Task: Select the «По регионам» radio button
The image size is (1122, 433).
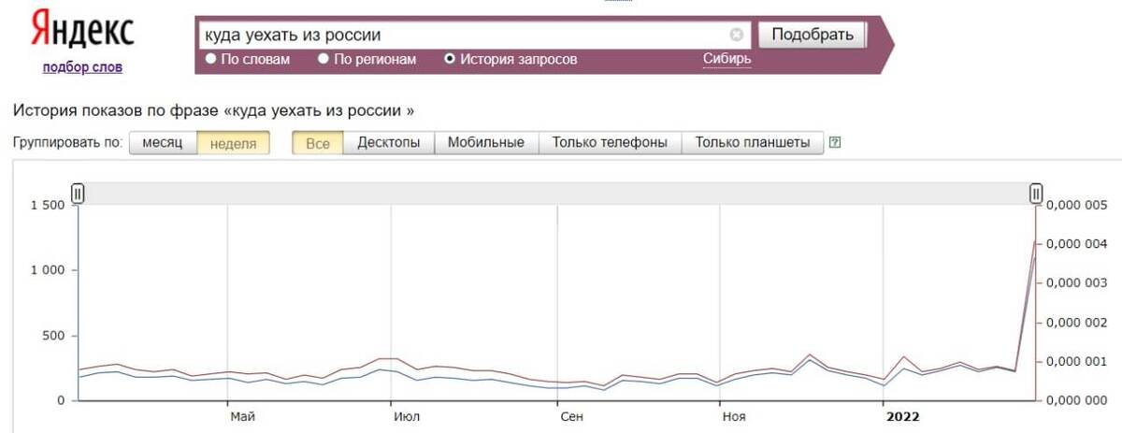Action: pyautogui.click(x=324, y=59)
